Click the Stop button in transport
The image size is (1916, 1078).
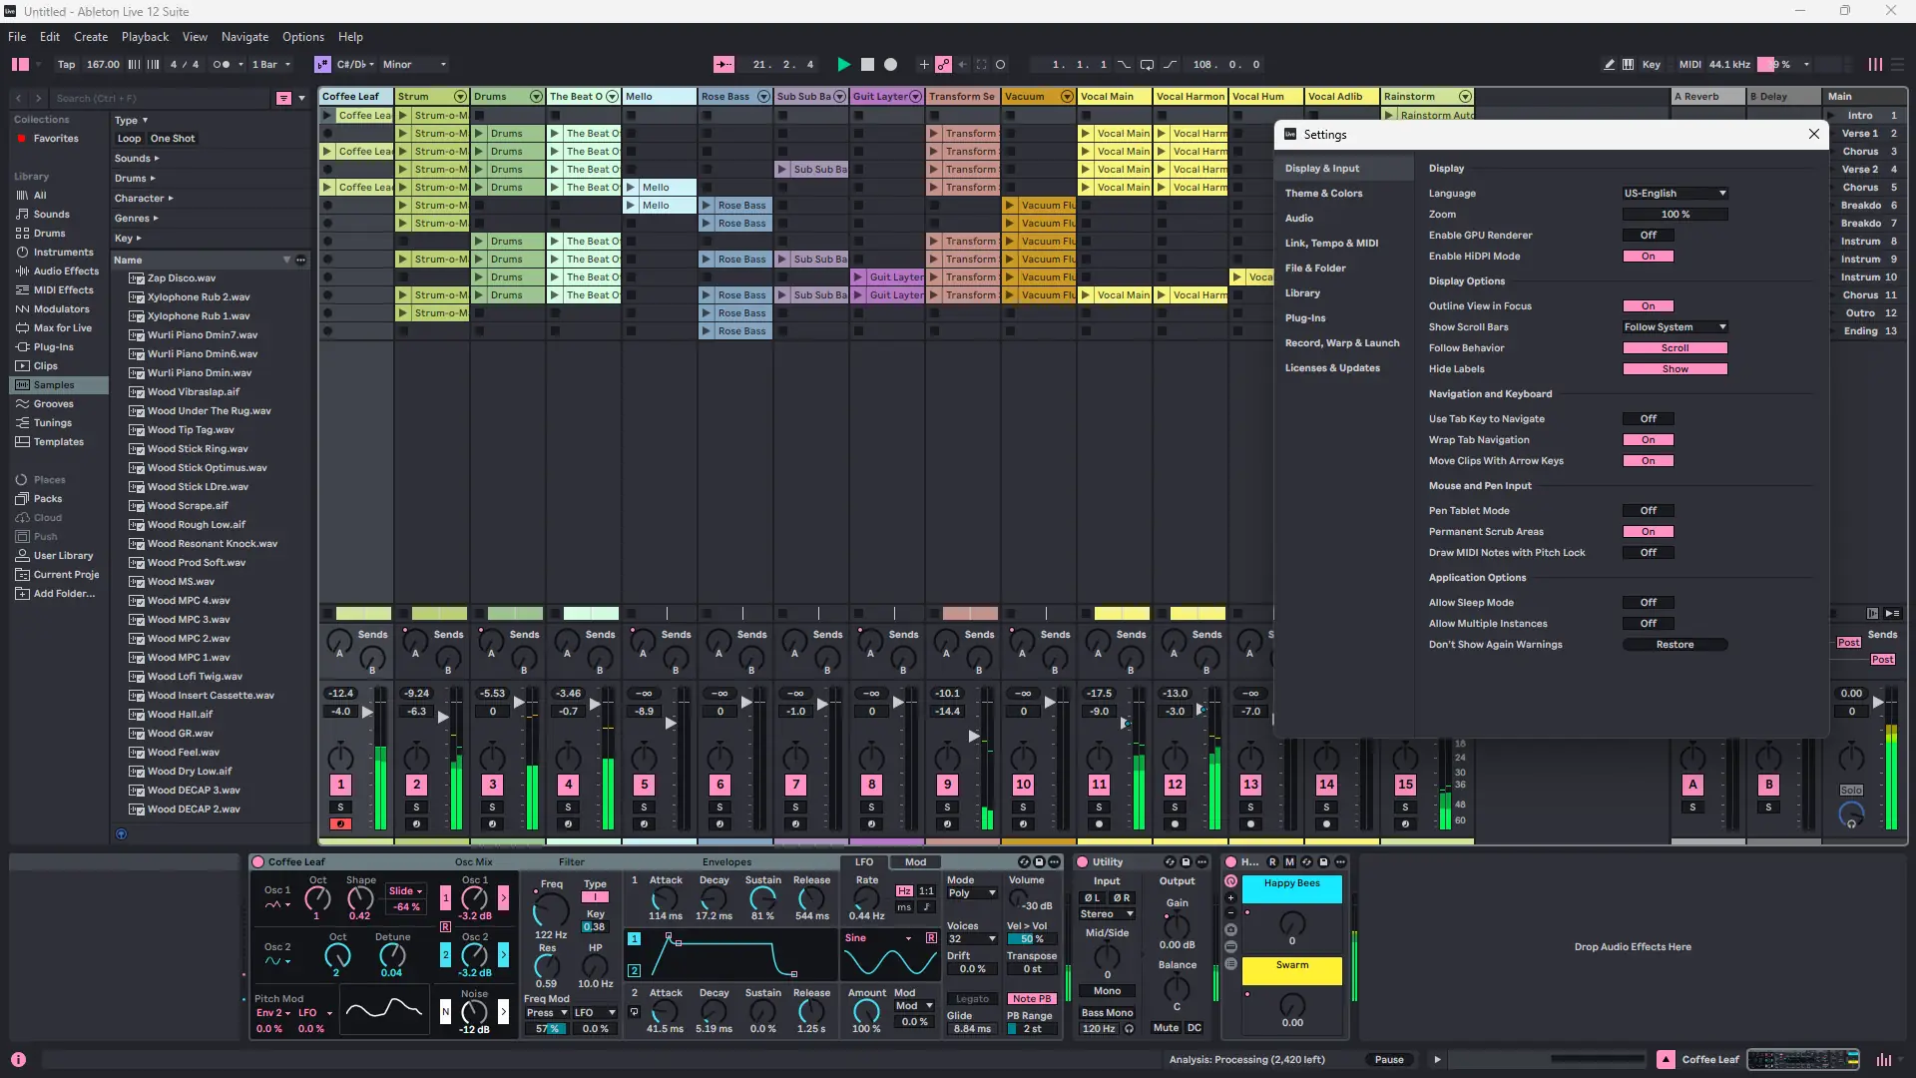[867, 64]
